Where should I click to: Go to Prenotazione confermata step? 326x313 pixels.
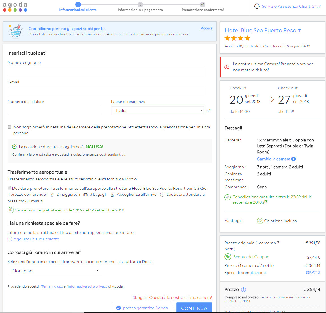pos(203,10)
